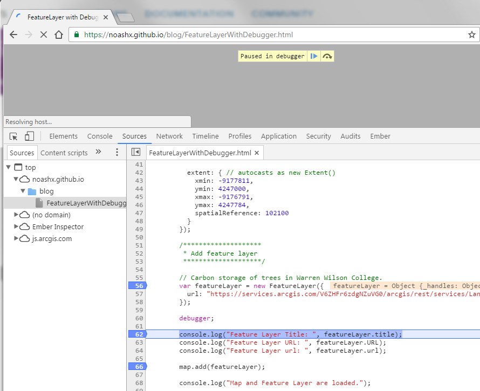Click the address bar URL

[x=188, y=35]
